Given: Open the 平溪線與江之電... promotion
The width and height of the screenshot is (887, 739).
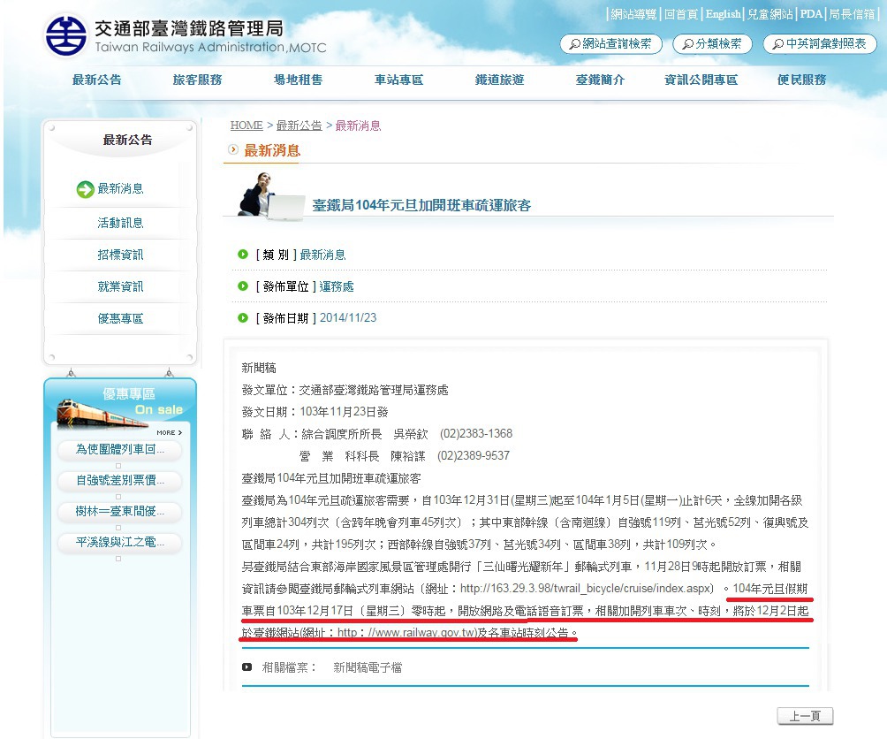Looking at the screenshot, I should point(120,542).
